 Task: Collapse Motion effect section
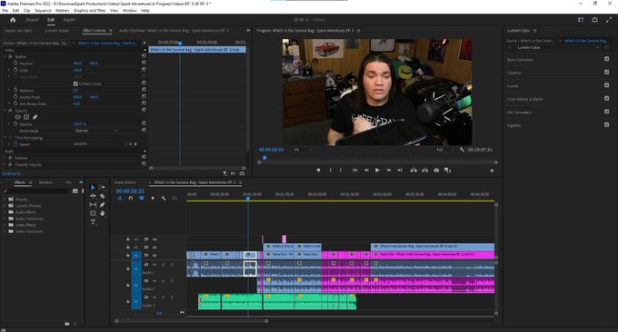pos(5,56)
